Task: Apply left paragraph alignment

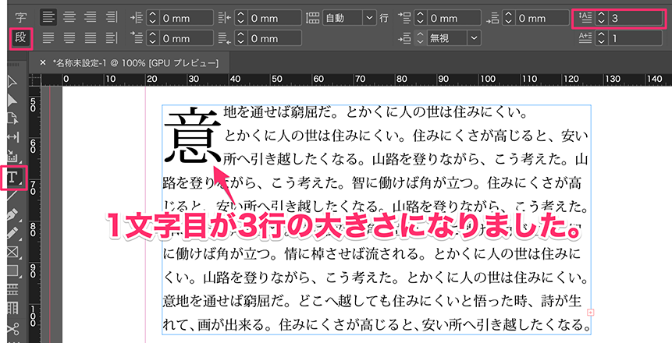Action: coord(48,18)
